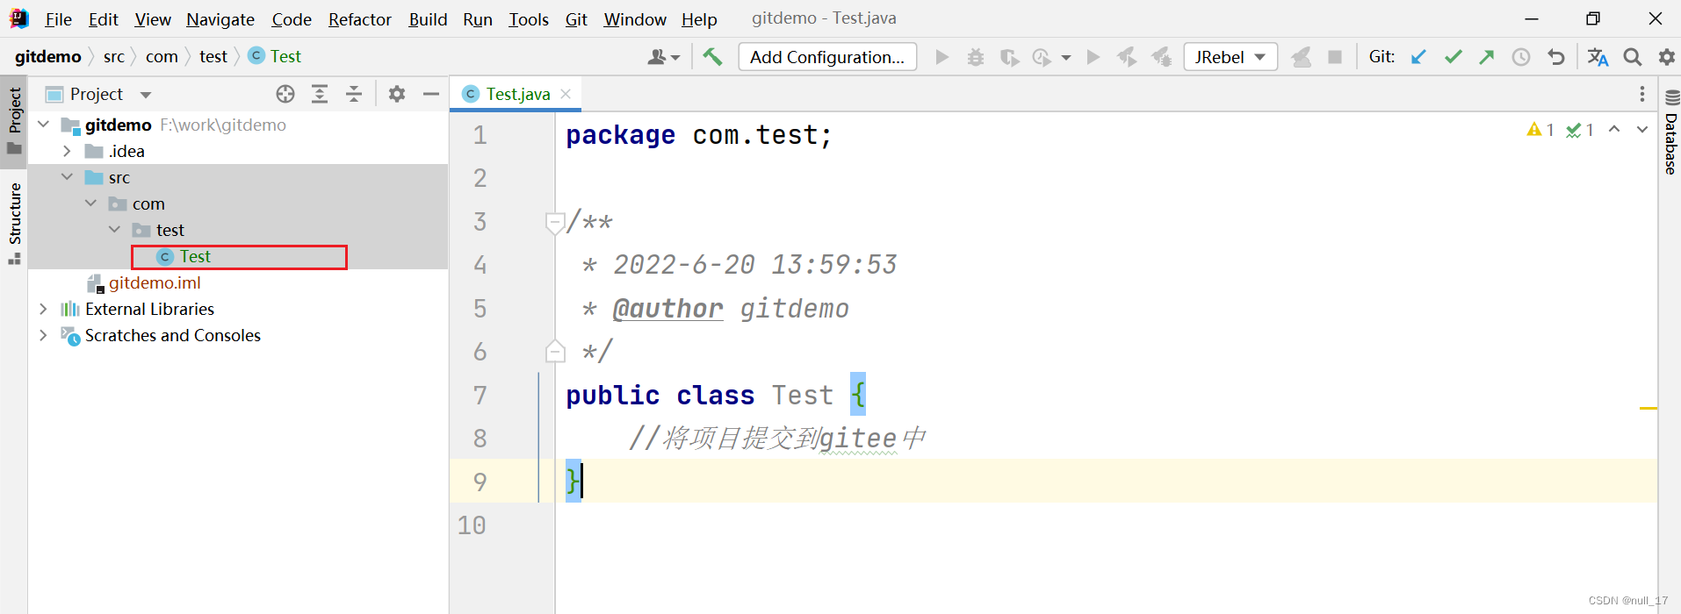Open the Search Everywhere magnifier icon
Viewport: 1681px width, 614px height.
[x=1633, y=56]
